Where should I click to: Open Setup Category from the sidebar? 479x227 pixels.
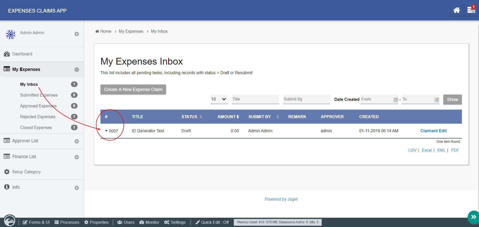click(x=26, y=172)
